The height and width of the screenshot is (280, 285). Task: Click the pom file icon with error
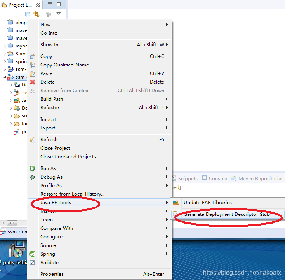(x=16, y=131)
